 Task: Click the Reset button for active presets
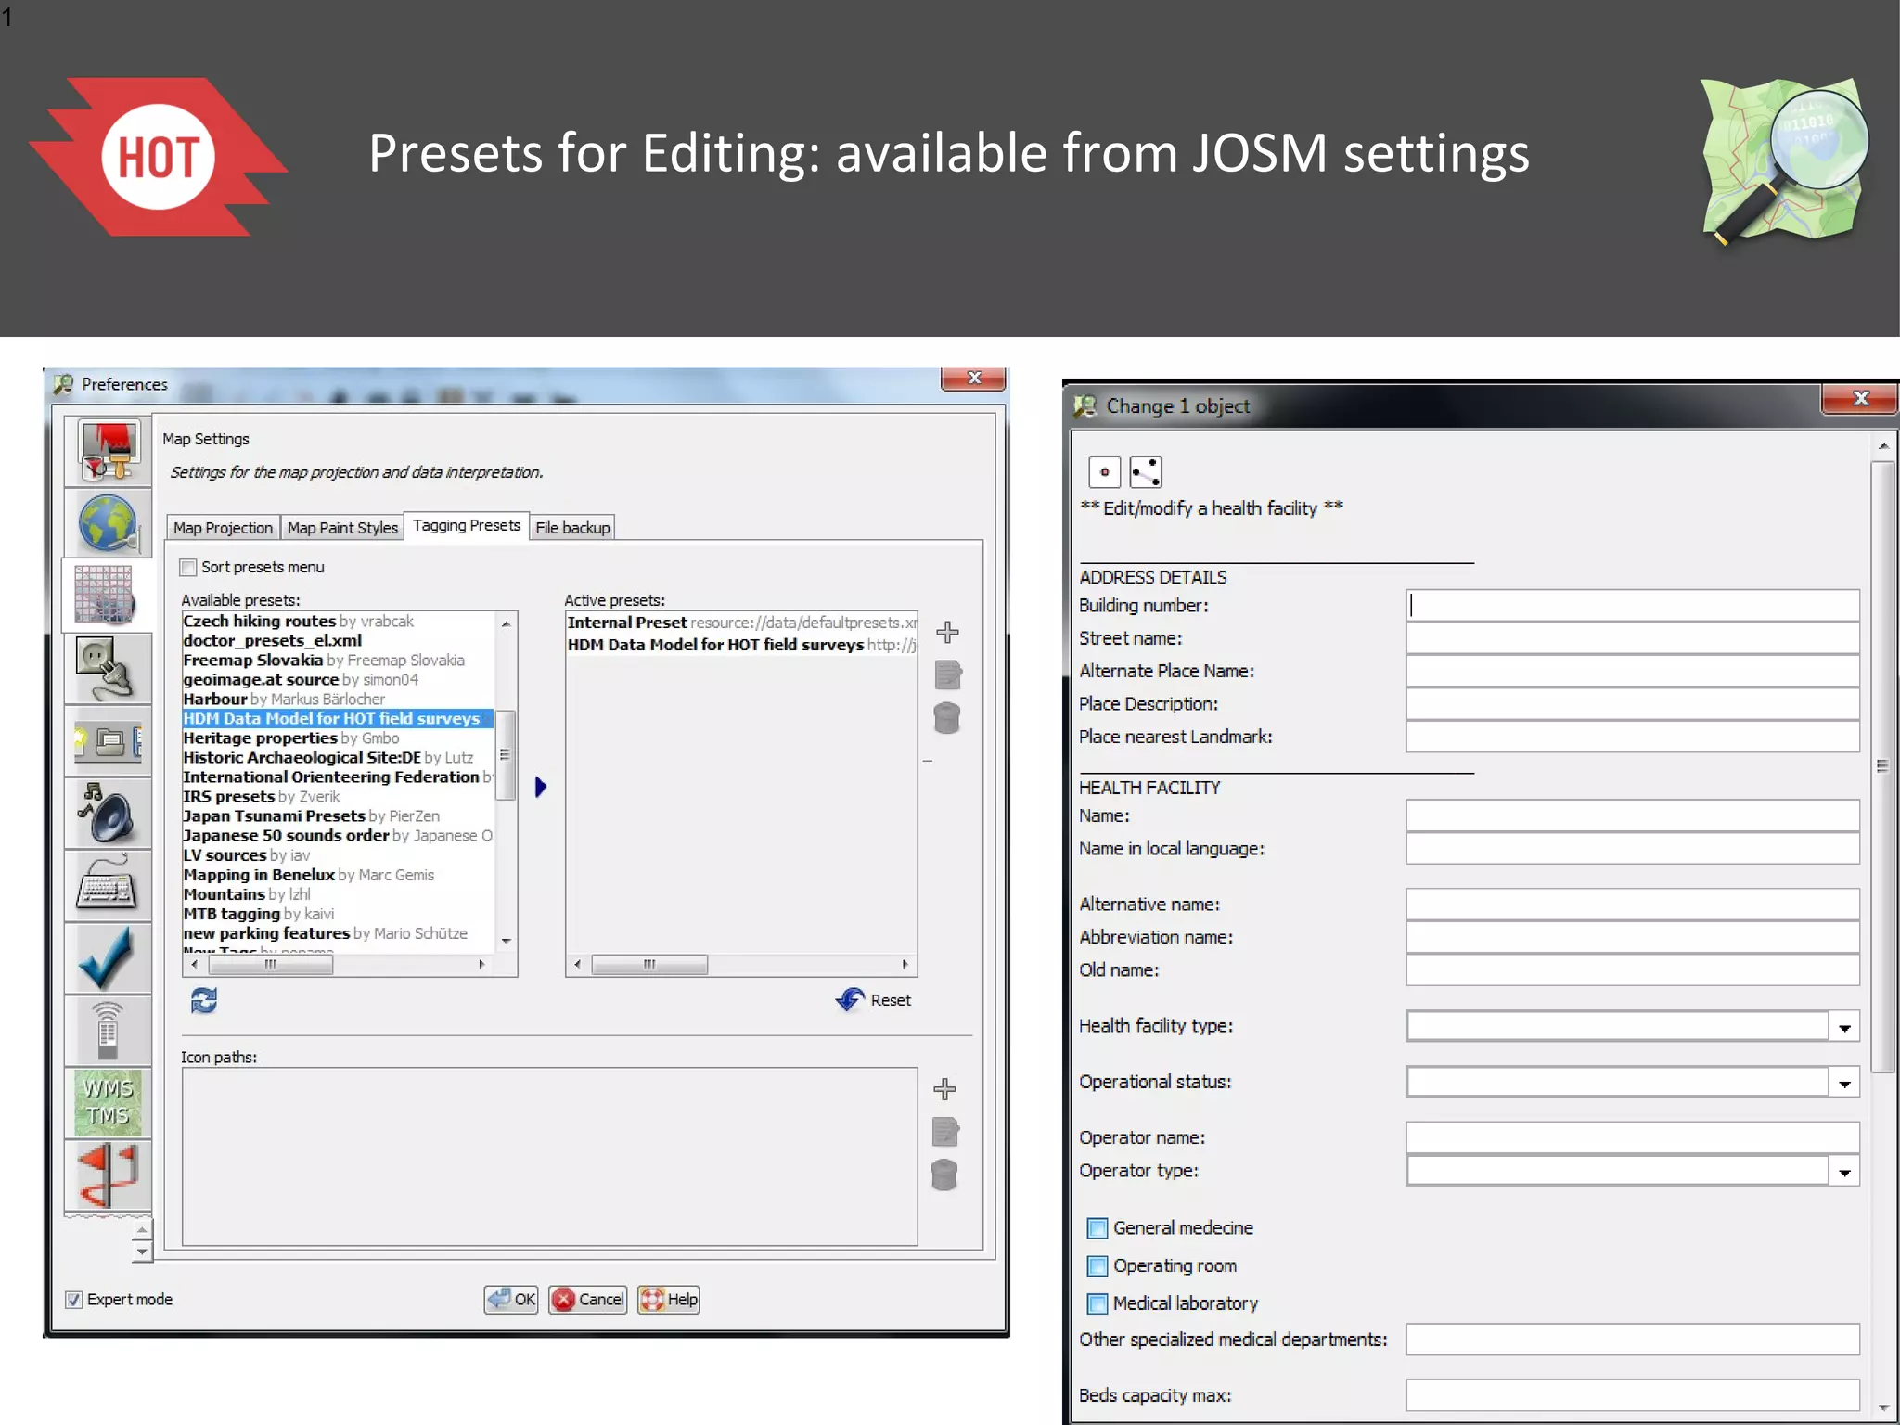[874, 1000]
